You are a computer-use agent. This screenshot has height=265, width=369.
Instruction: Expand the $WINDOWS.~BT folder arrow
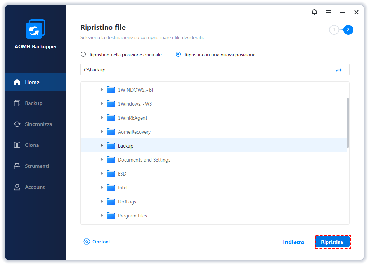[102, 89]
